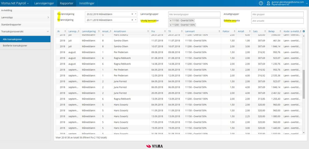309x149 pixels.
Task: Remove the 11150 - Overtid 50% tag
Action: pos(171,20)
